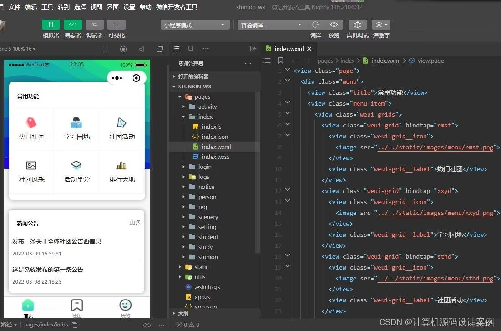Open index.wxss file in the explorer
This screenshot has width=501, height=331.
click(216, 157)
